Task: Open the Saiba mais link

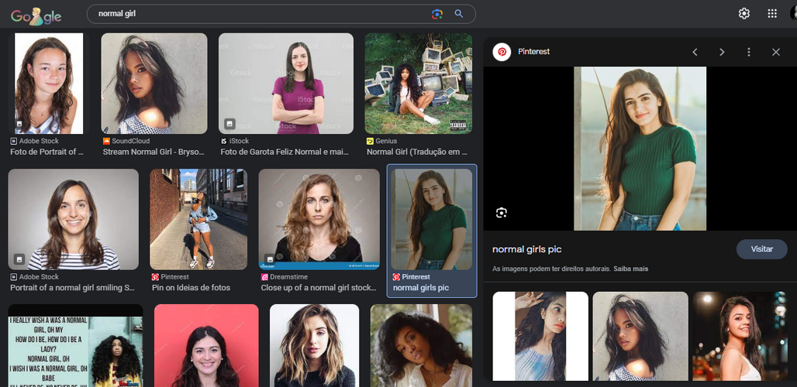Action: point(631,269)
